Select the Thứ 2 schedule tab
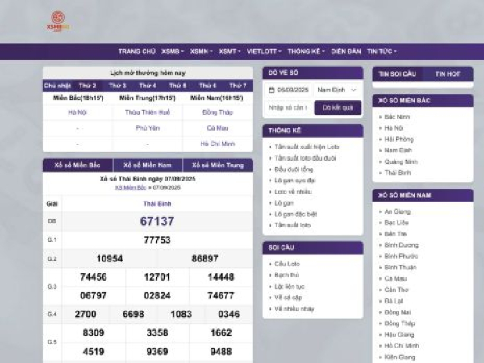This screenshot has height=363, width=484. [88, 86]
